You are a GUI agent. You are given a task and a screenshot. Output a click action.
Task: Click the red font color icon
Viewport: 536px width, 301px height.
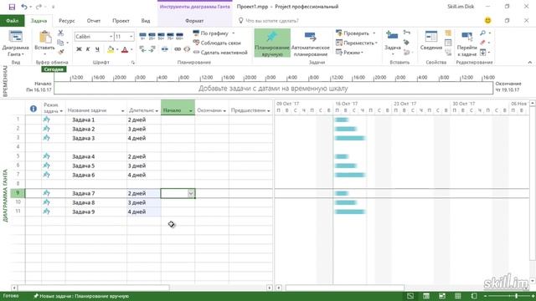(x=125, y=49)
